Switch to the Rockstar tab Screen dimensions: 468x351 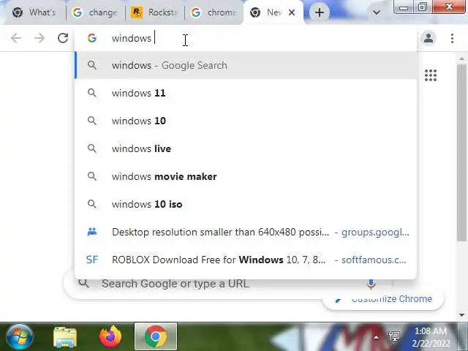point(154,12)
